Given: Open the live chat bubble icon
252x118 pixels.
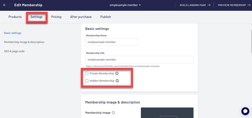Looking at the screenshot, I should 245,111.
